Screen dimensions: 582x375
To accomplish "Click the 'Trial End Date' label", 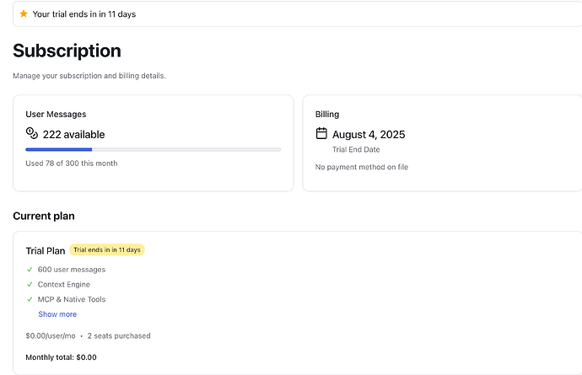I will [x=356, y=149].
